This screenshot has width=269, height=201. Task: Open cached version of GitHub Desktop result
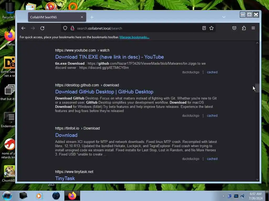point(212,115)
